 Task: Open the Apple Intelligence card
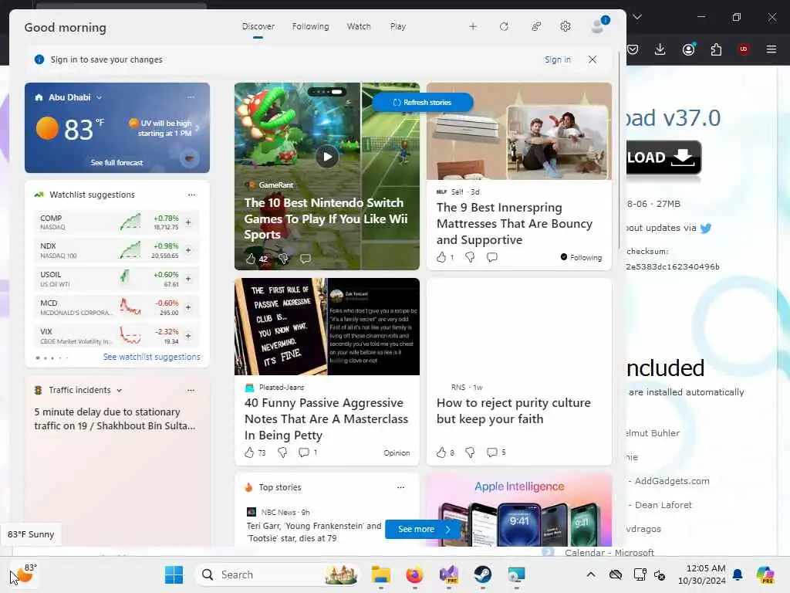[519, 510]
